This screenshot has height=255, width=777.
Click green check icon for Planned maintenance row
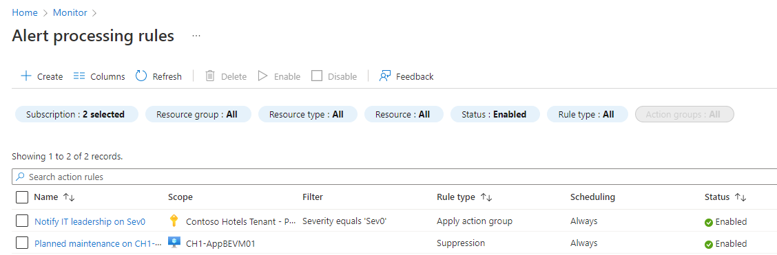click(709, 244)
